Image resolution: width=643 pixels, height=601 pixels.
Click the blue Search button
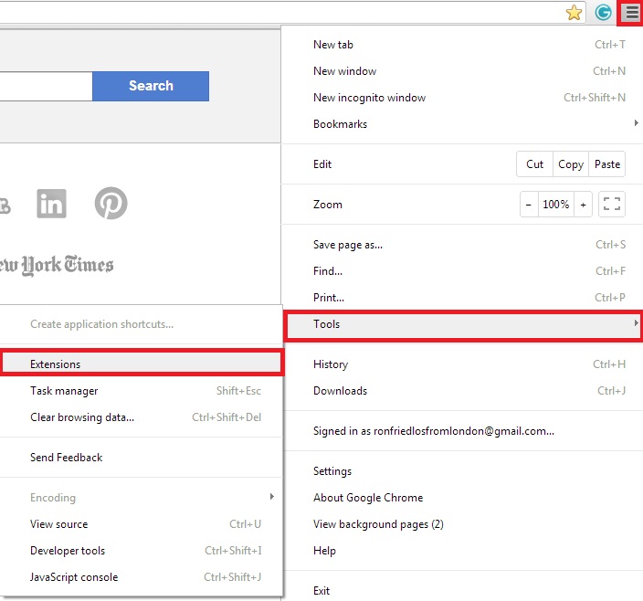[x=151, y=86]
